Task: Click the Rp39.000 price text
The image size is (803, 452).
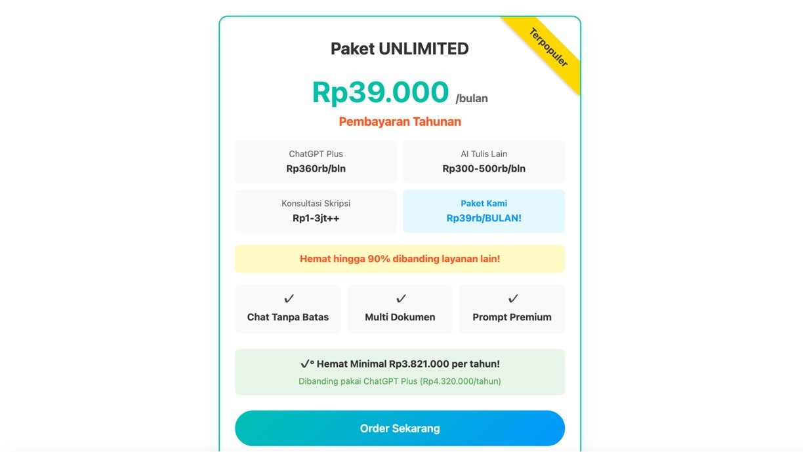Action: 381,92
